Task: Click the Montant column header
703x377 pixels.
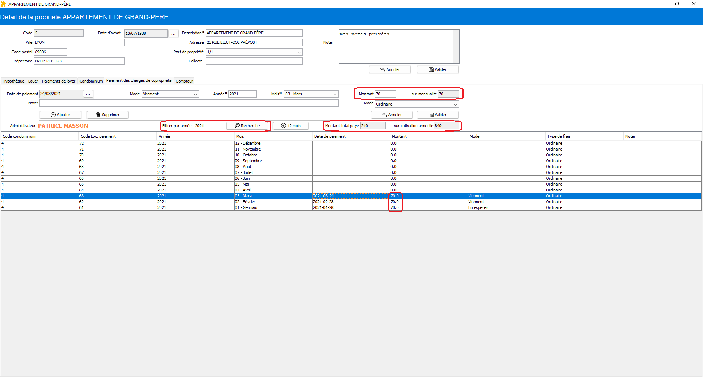Action: coord(429,136)
